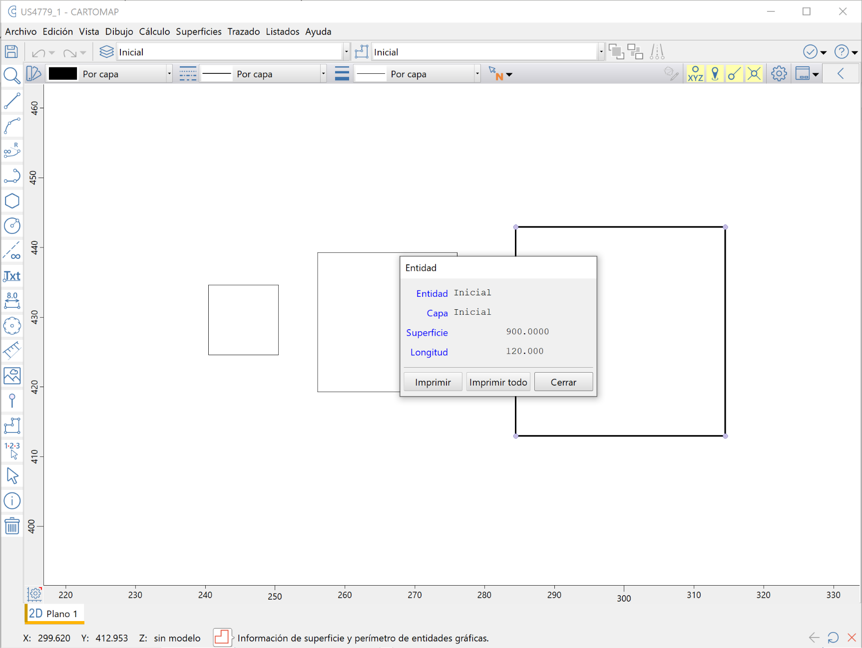Select the 1-2-3 numbering tool
Image resolution: width=862 pixels, height=648 pixels.
pos(12,450)
